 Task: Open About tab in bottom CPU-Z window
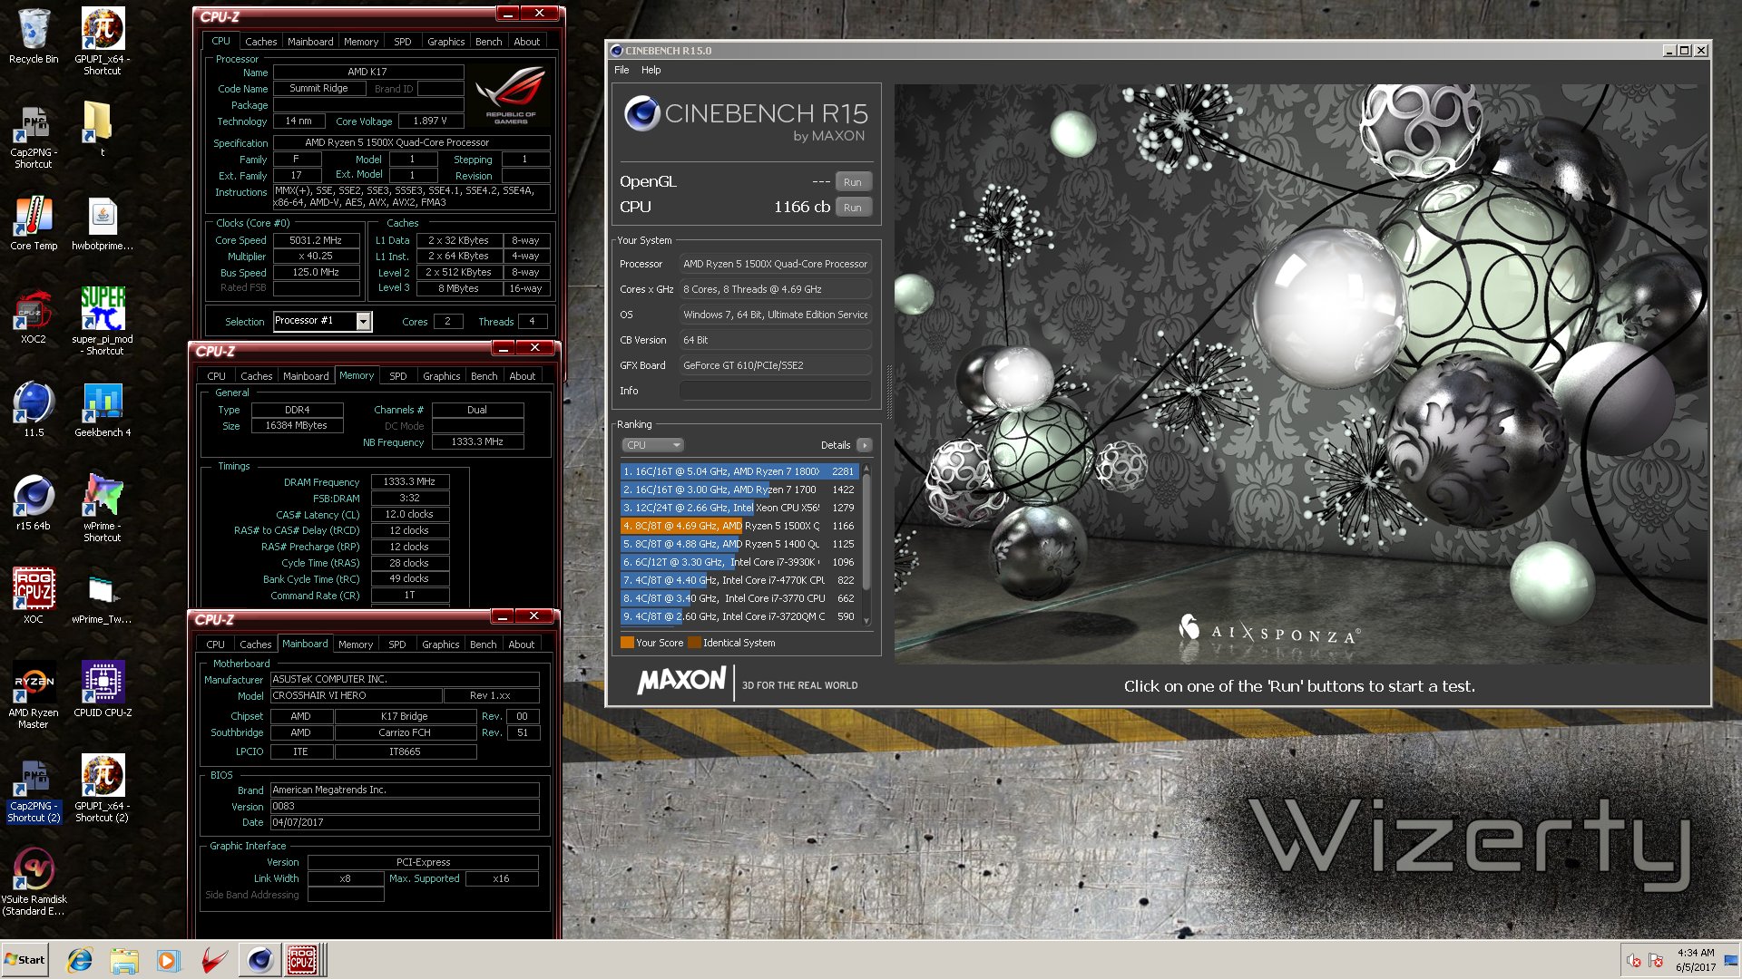(x=521, y=645)
